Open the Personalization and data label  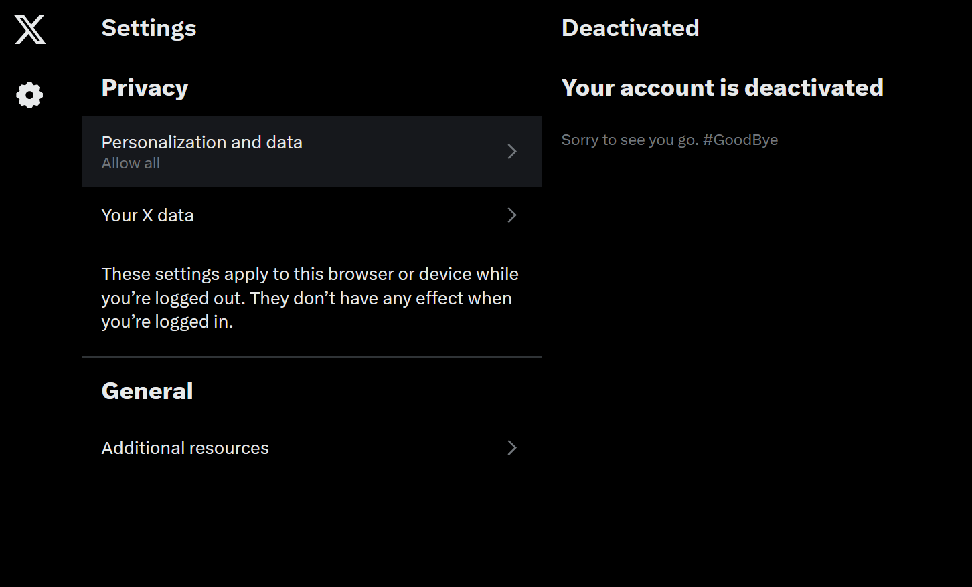(x=201, y=142)
